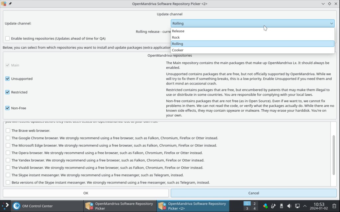340x212 pixels.
Task: Click the colorful tri-color tray icon
Action: (265, 206)
